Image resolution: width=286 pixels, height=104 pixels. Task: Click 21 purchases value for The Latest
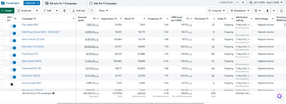[x=213, y=25]
